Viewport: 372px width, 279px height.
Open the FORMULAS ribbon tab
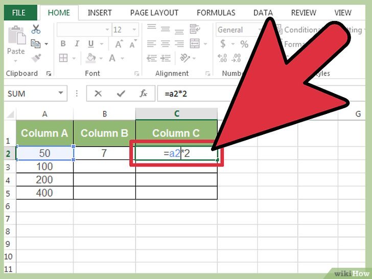click(216, 12)
